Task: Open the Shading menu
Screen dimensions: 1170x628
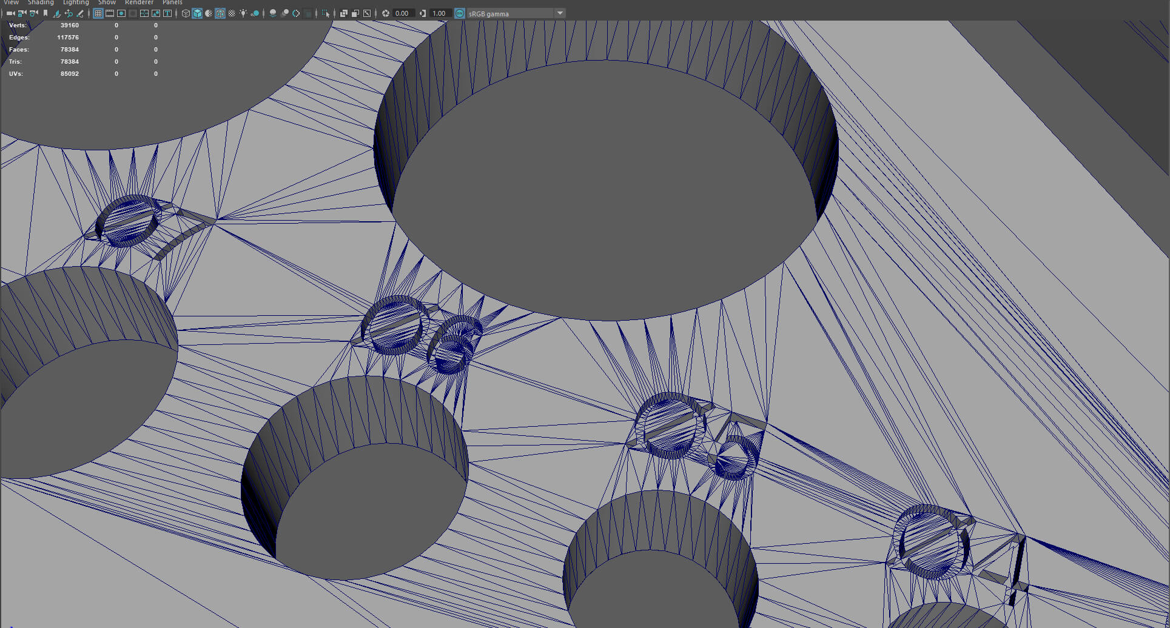Action: click(41, 2)
